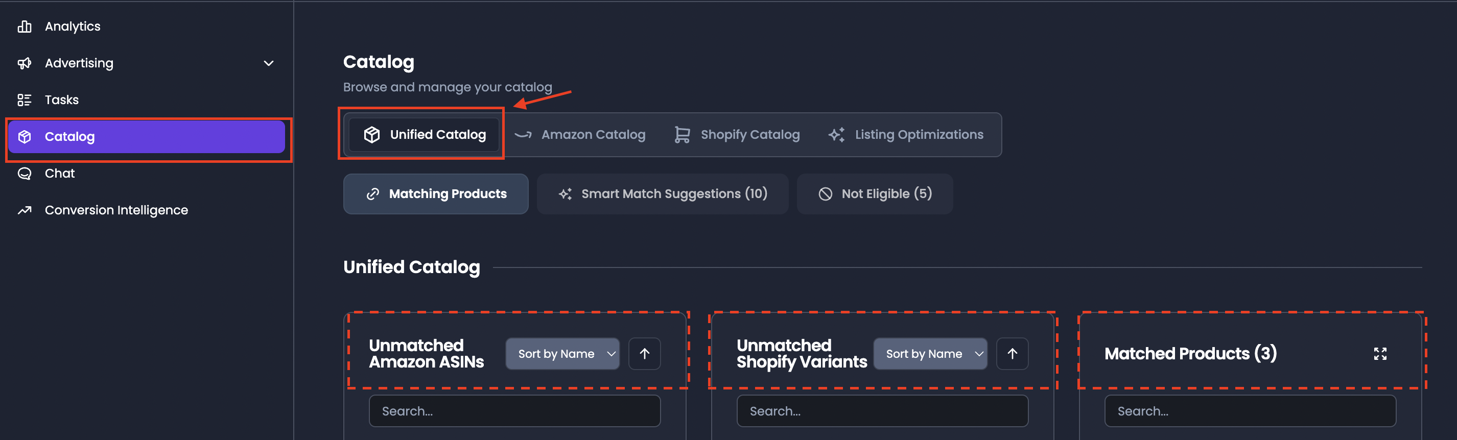Click the Catalog box icon in sidebar
Viewport: 1457px width, 440px height.
click(x=25, y=137)
